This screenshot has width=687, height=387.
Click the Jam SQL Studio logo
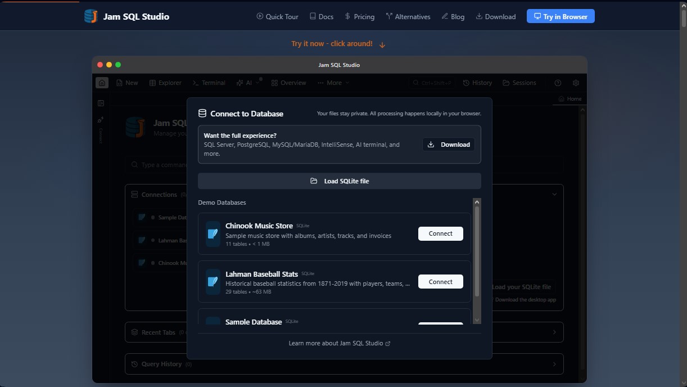[x=91, y=16]
